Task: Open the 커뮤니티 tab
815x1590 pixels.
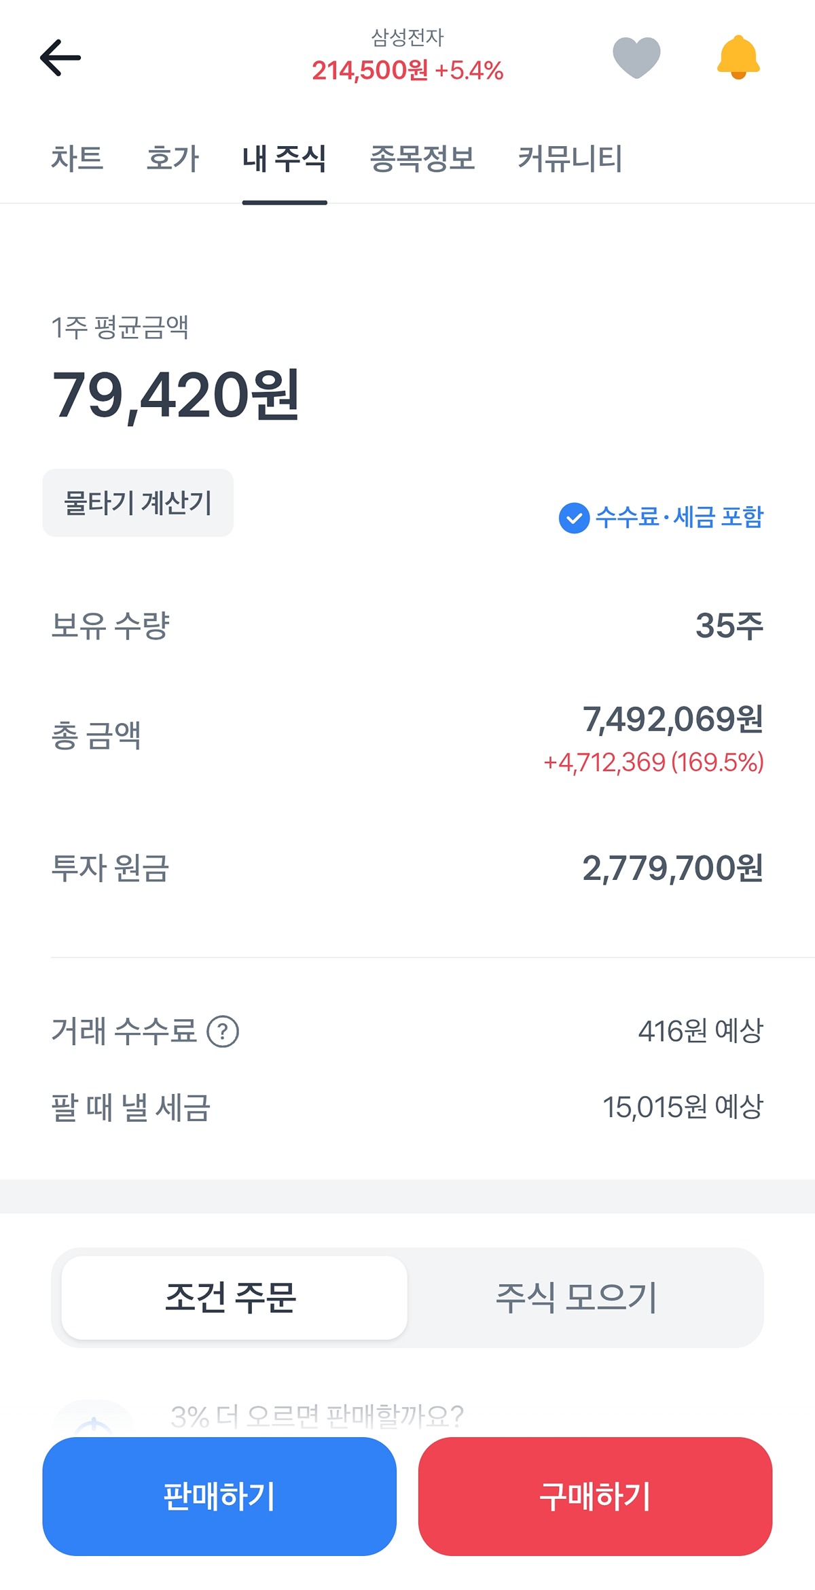Action: pyautogui.click(x=570, y=158)
